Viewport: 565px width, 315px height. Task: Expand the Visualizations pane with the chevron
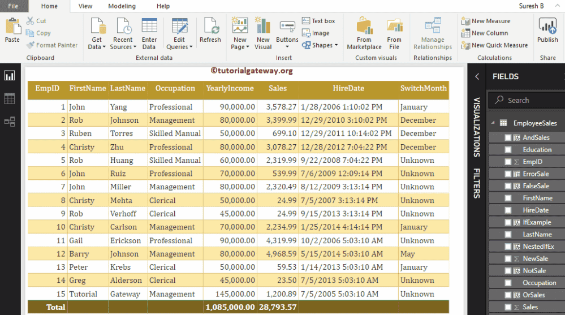coord(477,76)
